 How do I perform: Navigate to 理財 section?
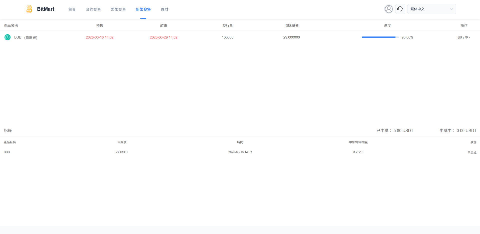click(164, 9)
